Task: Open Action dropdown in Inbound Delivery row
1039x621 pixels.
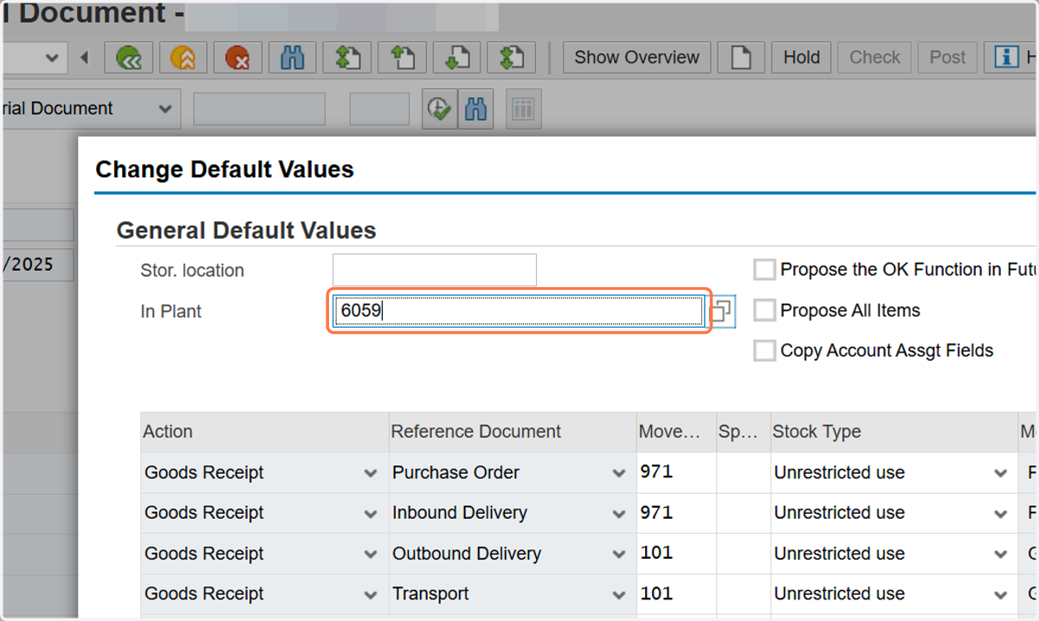Action: click(x=371, y=513)
